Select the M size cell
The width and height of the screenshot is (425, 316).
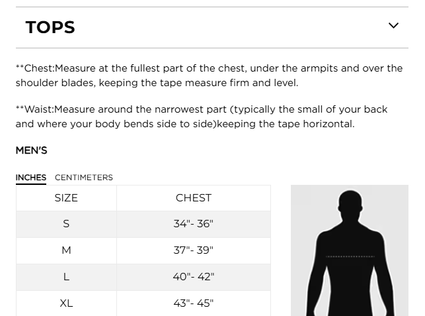tap(66, 250)
